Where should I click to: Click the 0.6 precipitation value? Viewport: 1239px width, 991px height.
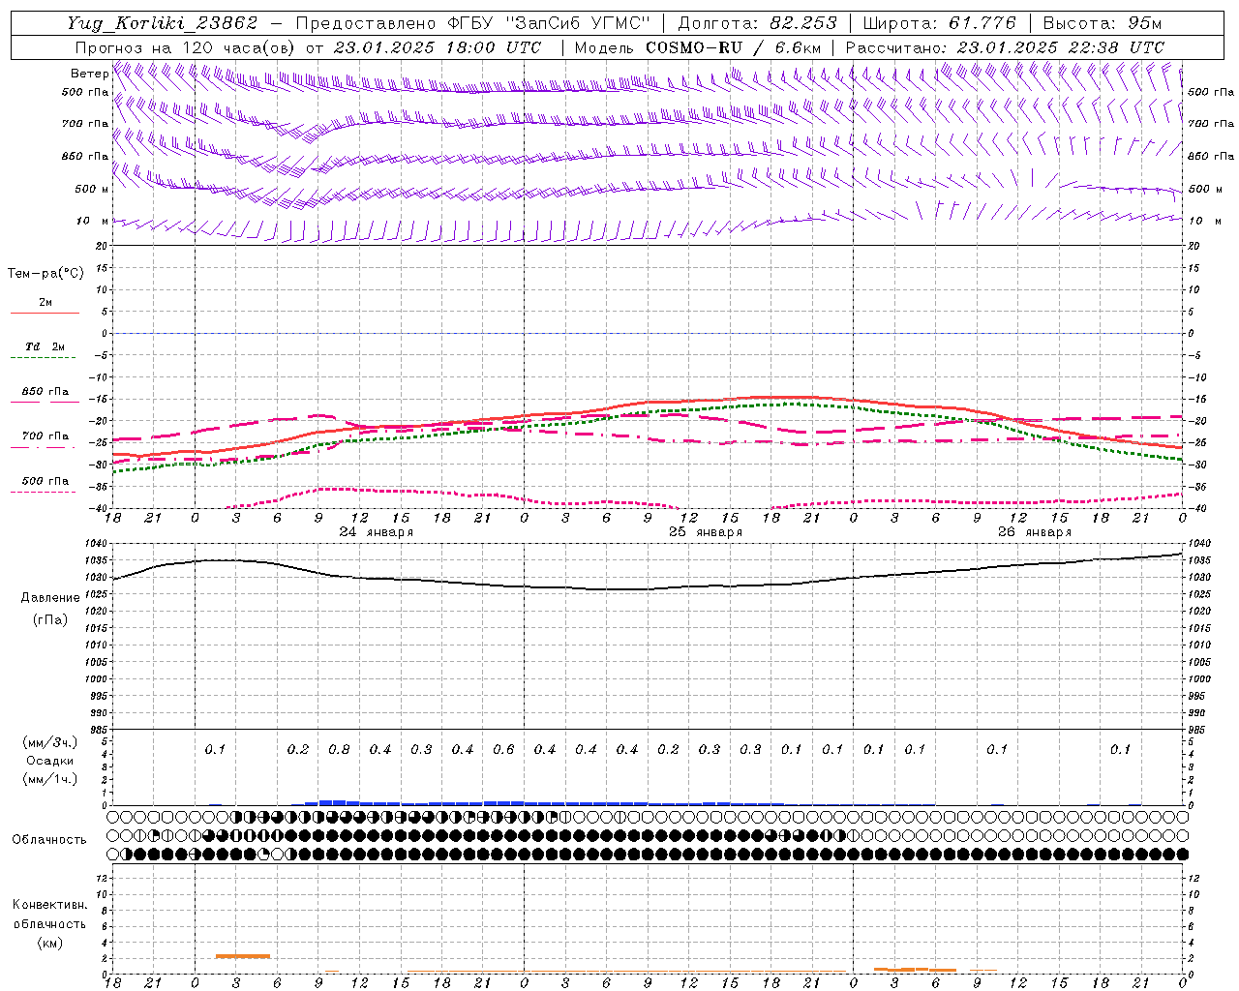coord(503,749)
